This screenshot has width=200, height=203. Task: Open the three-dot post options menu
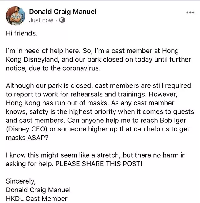190,12
